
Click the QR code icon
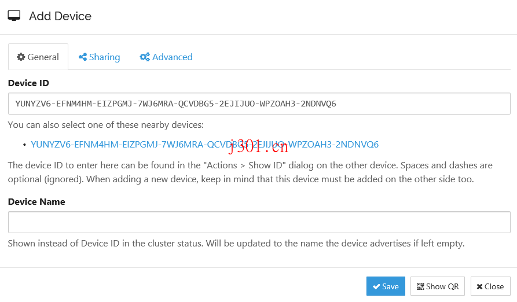(x=420, y=286)
